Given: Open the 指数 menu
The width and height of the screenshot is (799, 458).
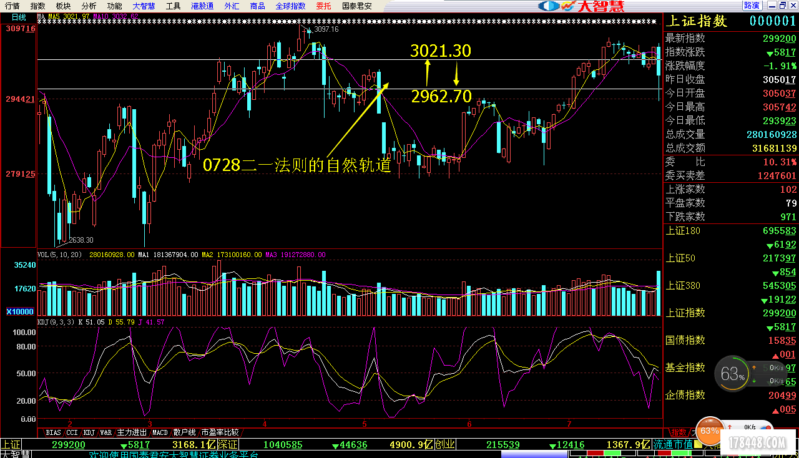Looking at the screenshot, I should 37,6.
